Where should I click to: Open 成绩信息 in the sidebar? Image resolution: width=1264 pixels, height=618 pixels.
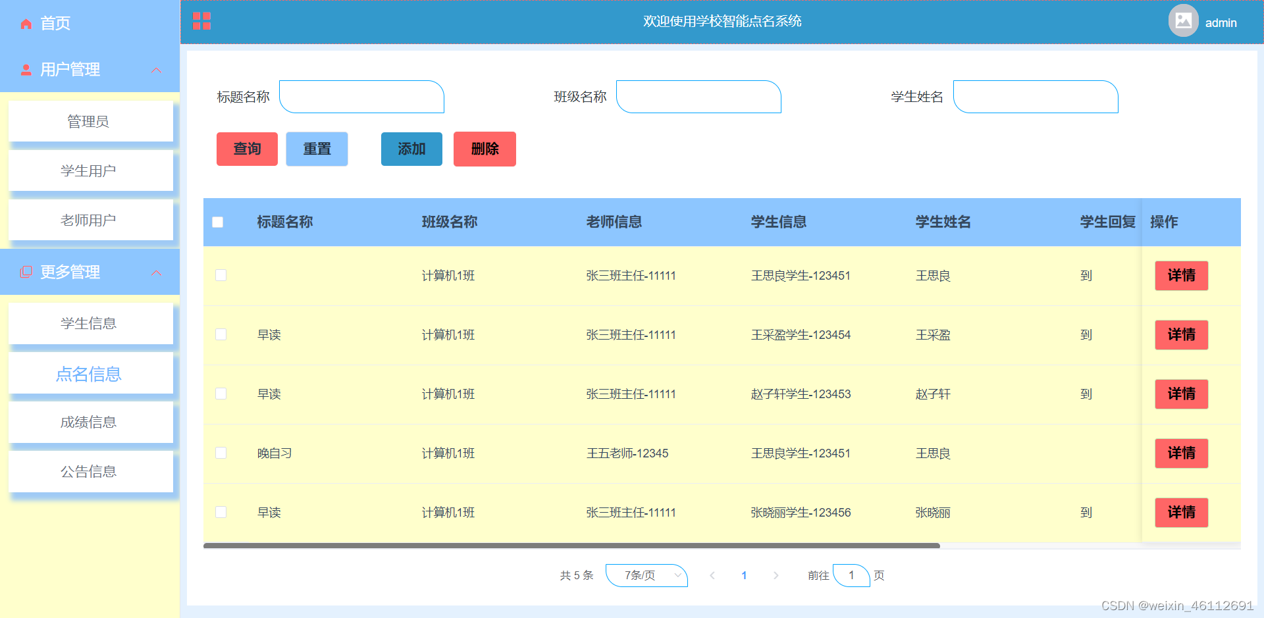coord(91,422)
